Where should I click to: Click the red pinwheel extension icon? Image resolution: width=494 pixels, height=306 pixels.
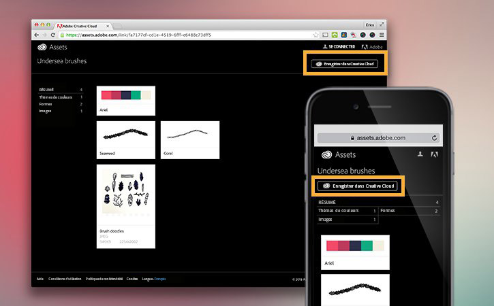click(x=354, y=35)
